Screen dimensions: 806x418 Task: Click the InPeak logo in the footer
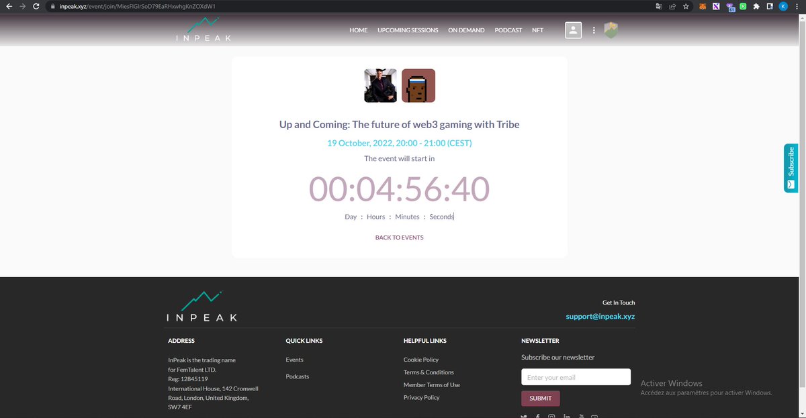[x=201, y=307]
